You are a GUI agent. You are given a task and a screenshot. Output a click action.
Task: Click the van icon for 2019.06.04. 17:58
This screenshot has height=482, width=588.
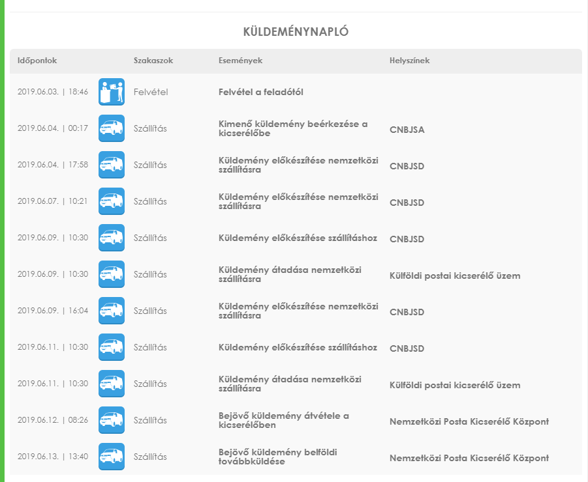pyautogui.click(x=111, y=165)
